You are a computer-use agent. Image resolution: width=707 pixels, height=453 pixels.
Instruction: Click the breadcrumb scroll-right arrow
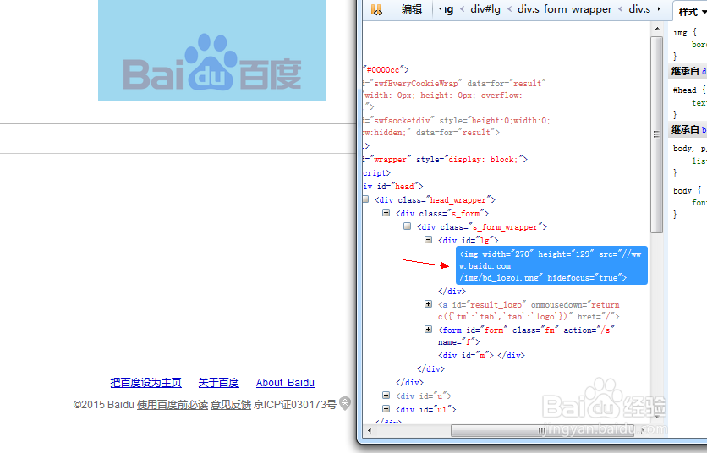[x=659, y=9]
